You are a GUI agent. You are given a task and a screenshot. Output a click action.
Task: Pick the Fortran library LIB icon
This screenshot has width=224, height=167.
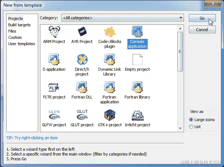[x=137, y=87]
